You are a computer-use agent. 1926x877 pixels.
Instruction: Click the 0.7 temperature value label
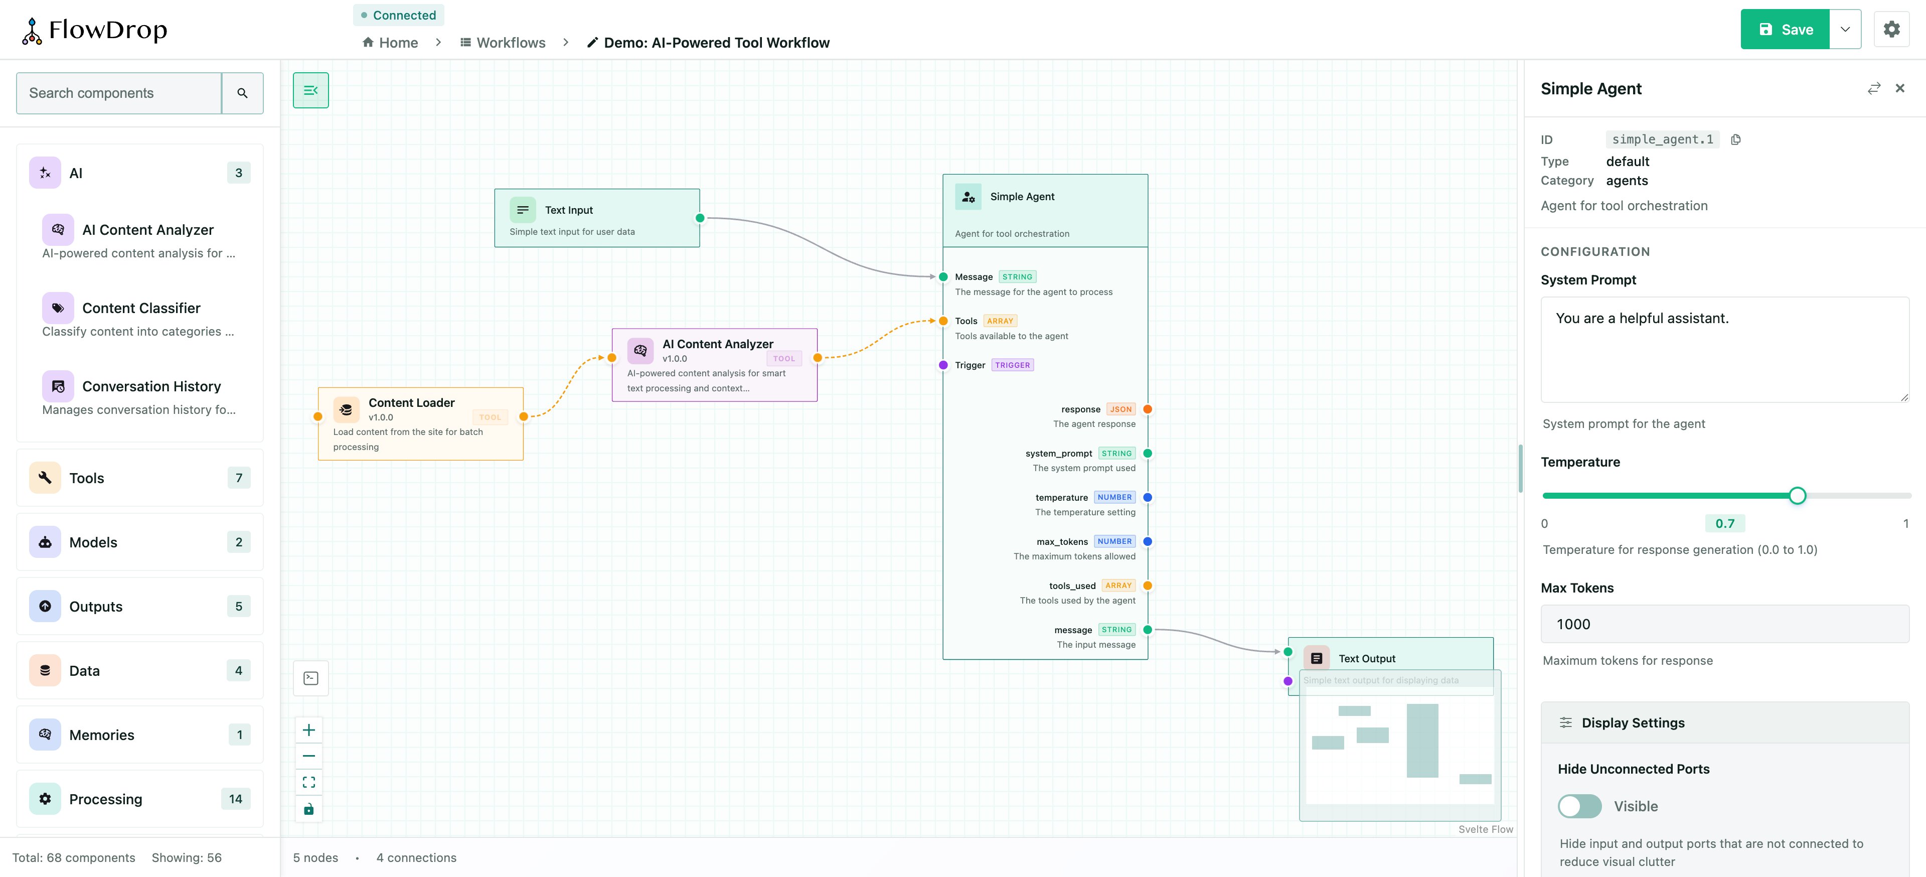click(x=1725, y=523)
